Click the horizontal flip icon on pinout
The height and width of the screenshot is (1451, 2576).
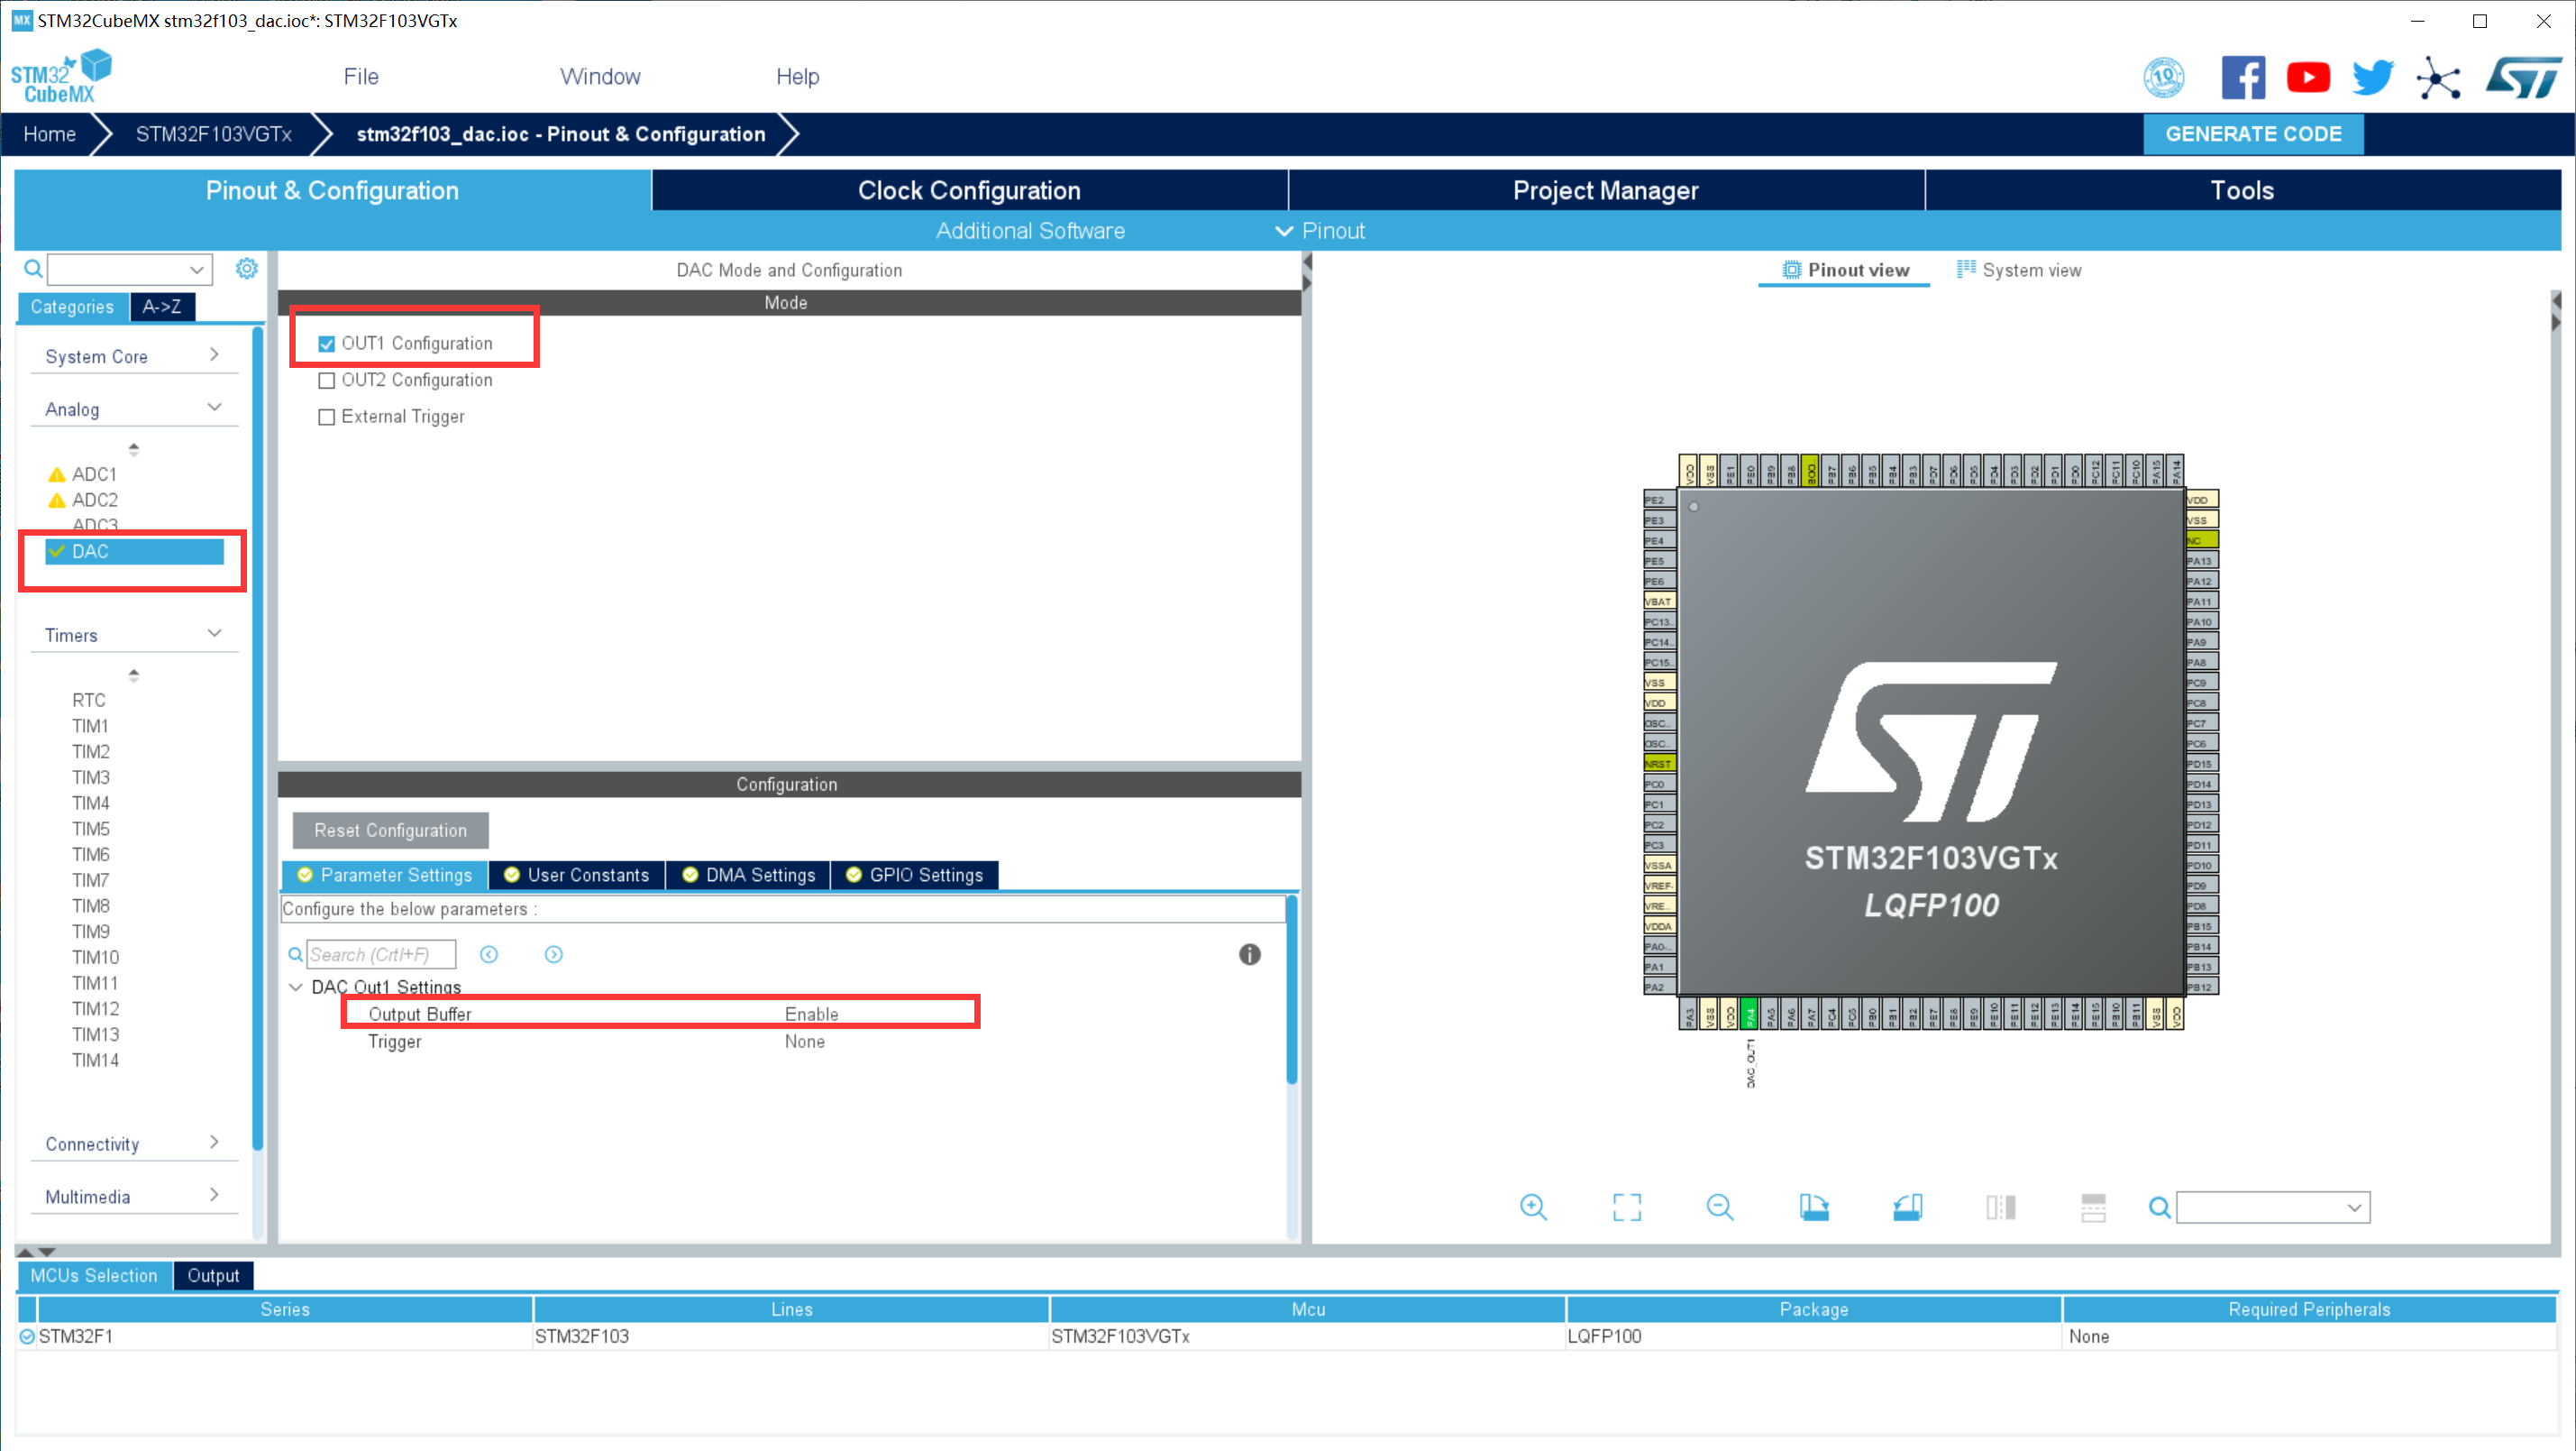(2001, 1208)
